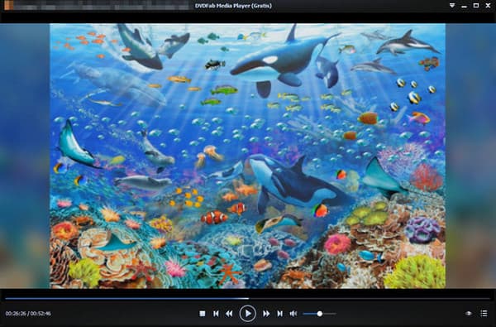The width and height of the screenshot is (496, 327).
Task: Stop playback with the square stop icon
Action: (x=203, y=314)
